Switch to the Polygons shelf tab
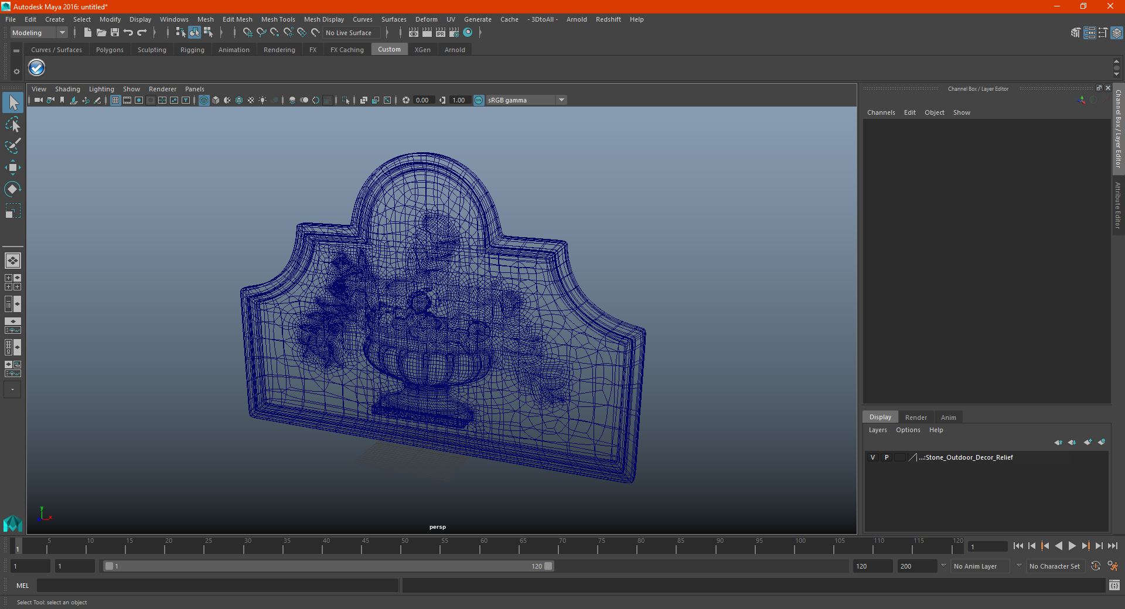Viewport: 1125px width, 609px height. tap(110, 50)
